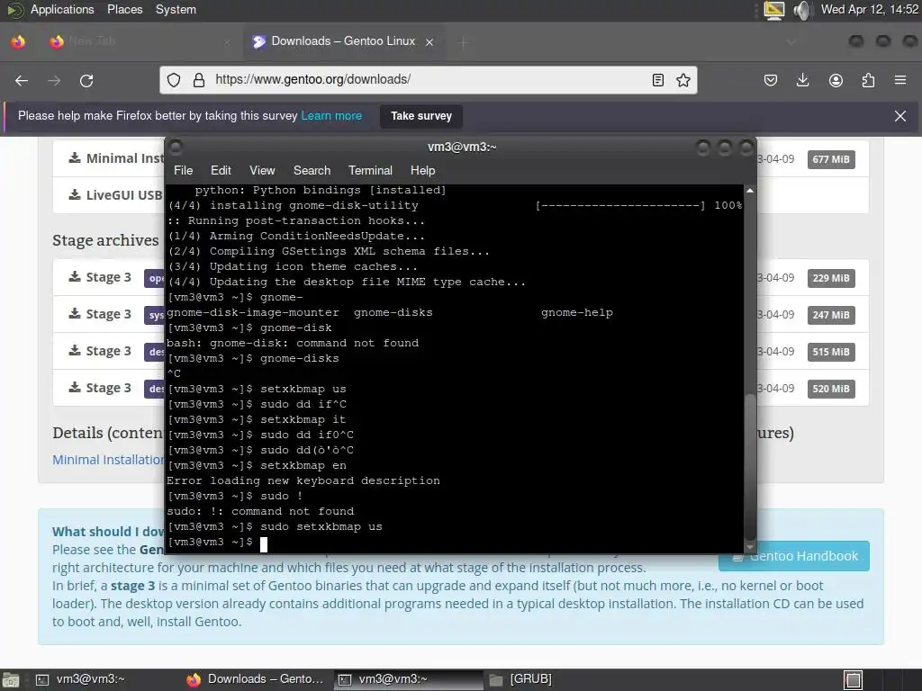Click Stage 3 download with 515 MiB

coord(100,352)
